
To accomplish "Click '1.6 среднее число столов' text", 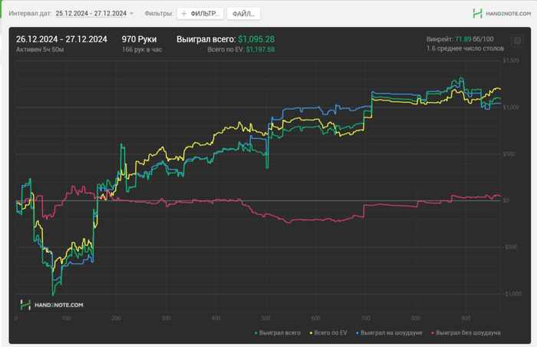I will tap(465, 48).
